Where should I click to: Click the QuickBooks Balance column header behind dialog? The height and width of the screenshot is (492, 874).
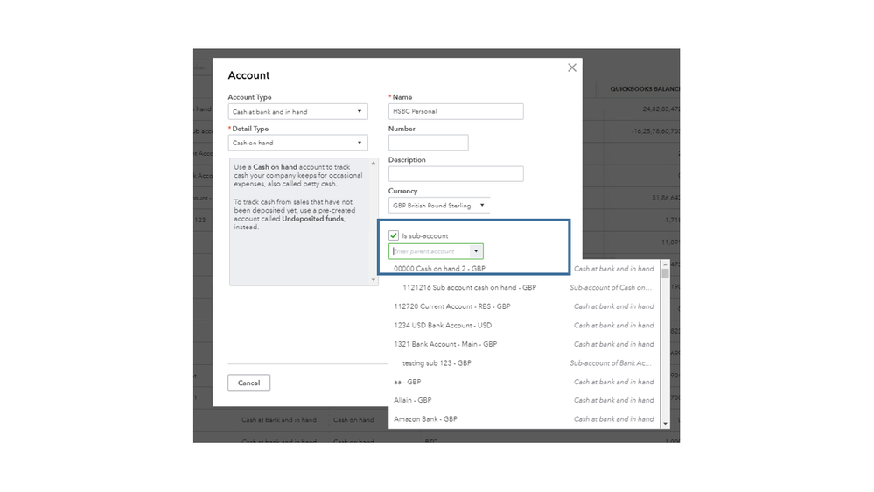click(645, 89)
